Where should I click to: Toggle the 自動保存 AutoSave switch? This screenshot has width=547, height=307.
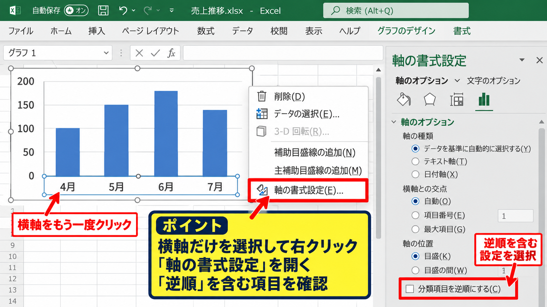[x=76, y=10]
